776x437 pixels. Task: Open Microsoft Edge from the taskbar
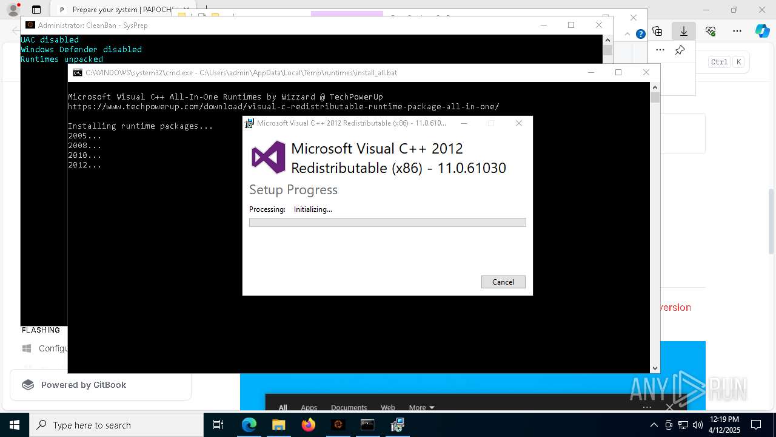249,425
